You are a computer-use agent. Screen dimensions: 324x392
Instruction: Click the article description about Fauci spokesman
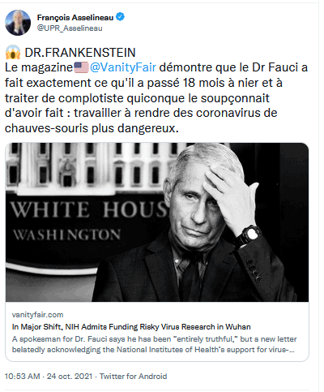(x=154, y=344)
